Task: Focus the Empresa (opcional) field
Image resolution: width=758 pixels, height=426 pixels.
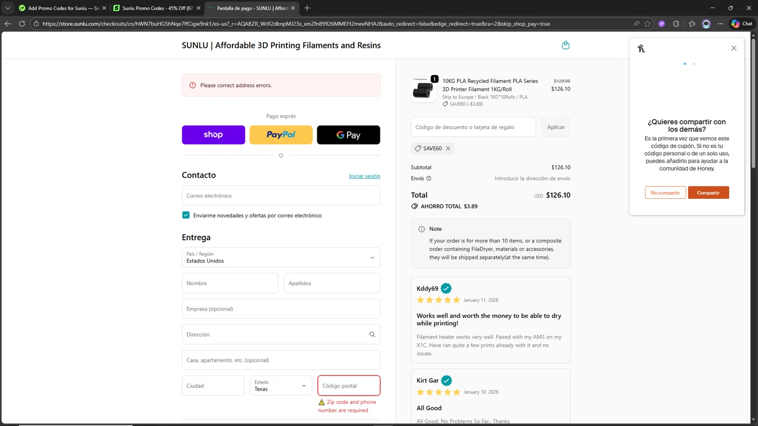Action: click(x=281, y=309)
